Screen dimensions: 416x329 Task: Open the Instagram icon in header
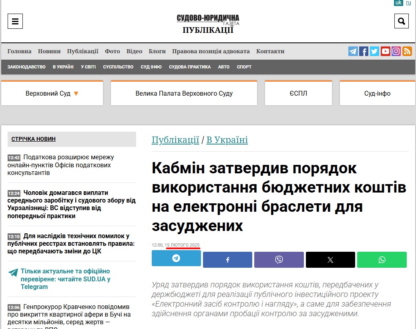(x=396, y=51)
